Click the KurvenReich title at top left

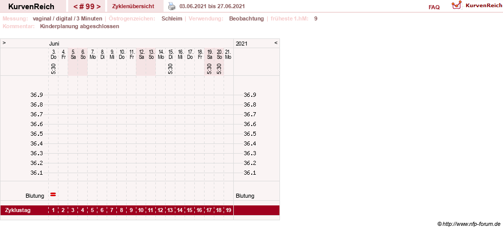31,7
